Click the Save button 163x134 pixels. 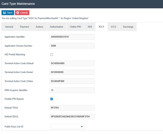[x=8, y=13]
